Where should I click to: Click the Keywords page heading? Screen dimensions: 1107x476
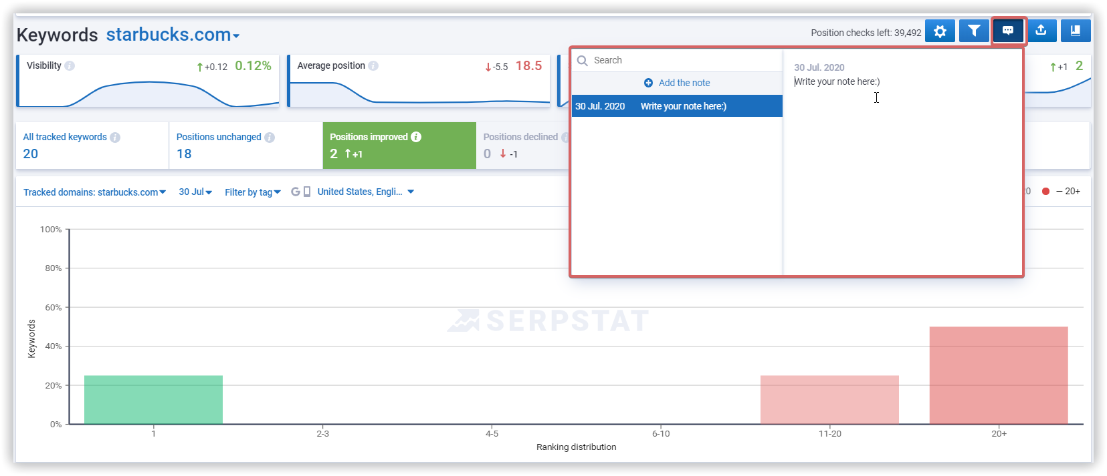pos(58,35)
